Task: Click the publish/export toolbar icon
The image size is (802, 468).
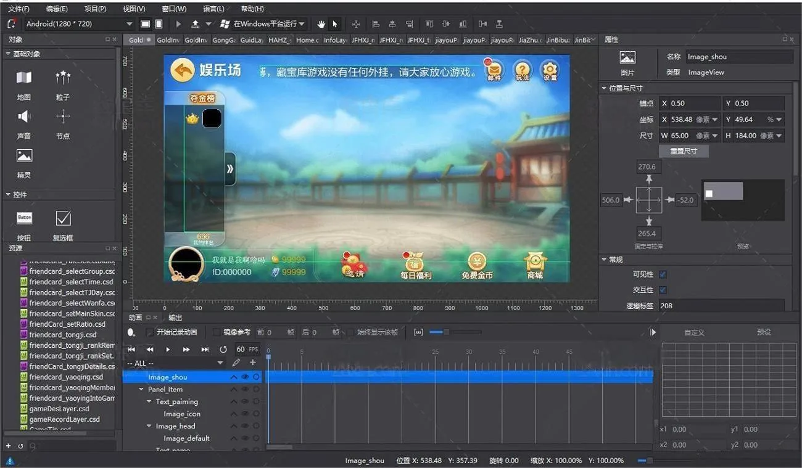Action: point(195,24)
